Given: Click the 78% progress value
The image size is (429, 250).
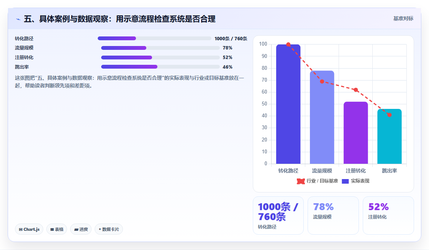Looking at the screenshot, I should pos(228,48).
